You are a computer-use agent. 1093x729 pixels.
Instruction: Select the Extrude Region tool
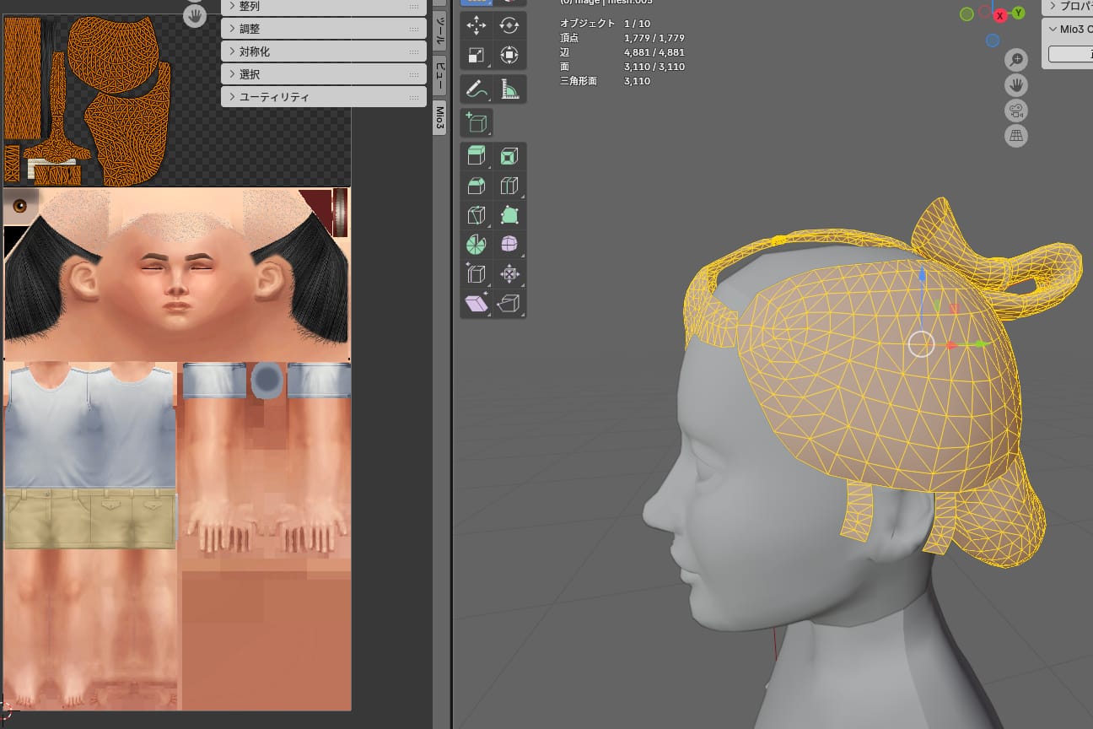(x=477, y=156)
